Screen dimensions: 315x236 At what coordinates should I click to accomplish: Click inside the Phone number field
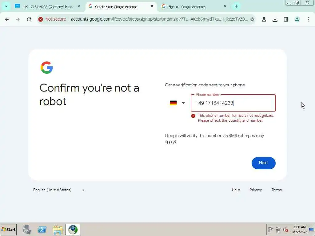(x=233, y=103)
